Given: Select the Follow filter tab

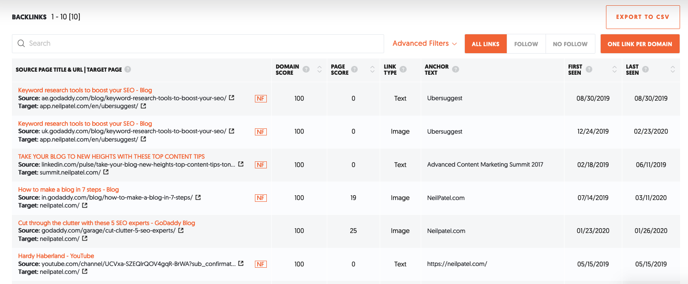Looking at the screenshot, I should [x=526, y=44].
